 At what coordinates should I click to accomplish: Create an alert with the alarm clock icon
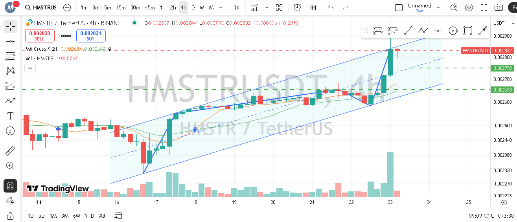tap(298, 7)
